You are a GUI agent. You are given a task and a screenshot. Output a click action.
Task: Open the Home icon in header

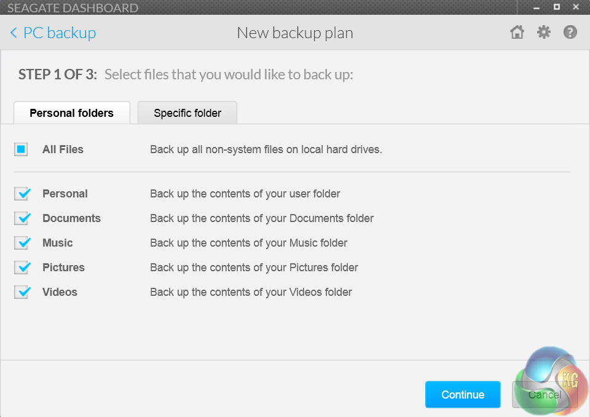[517, 33]
